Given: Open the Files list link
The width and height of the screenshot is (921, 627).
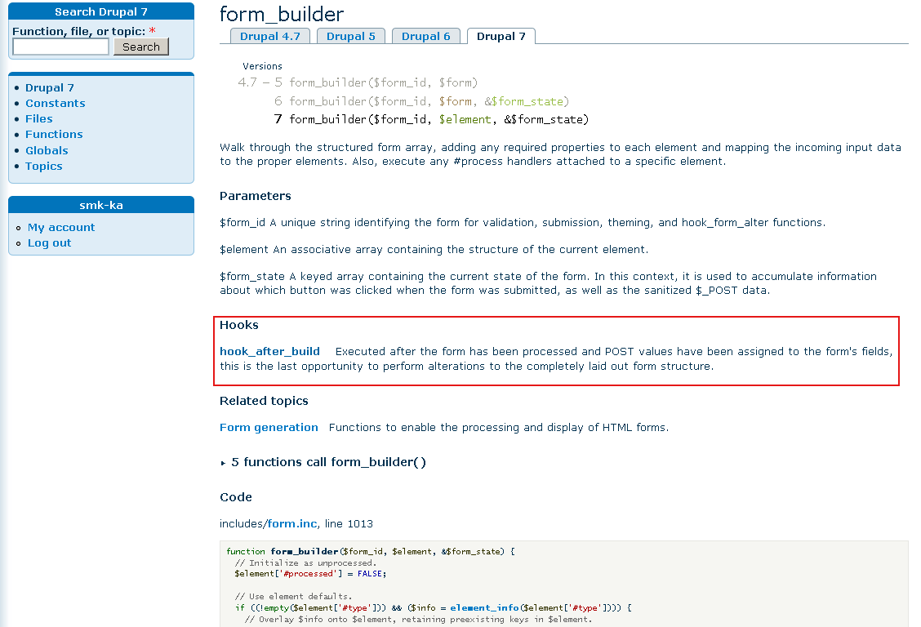Looking at the screenshot, I should 38,118.
